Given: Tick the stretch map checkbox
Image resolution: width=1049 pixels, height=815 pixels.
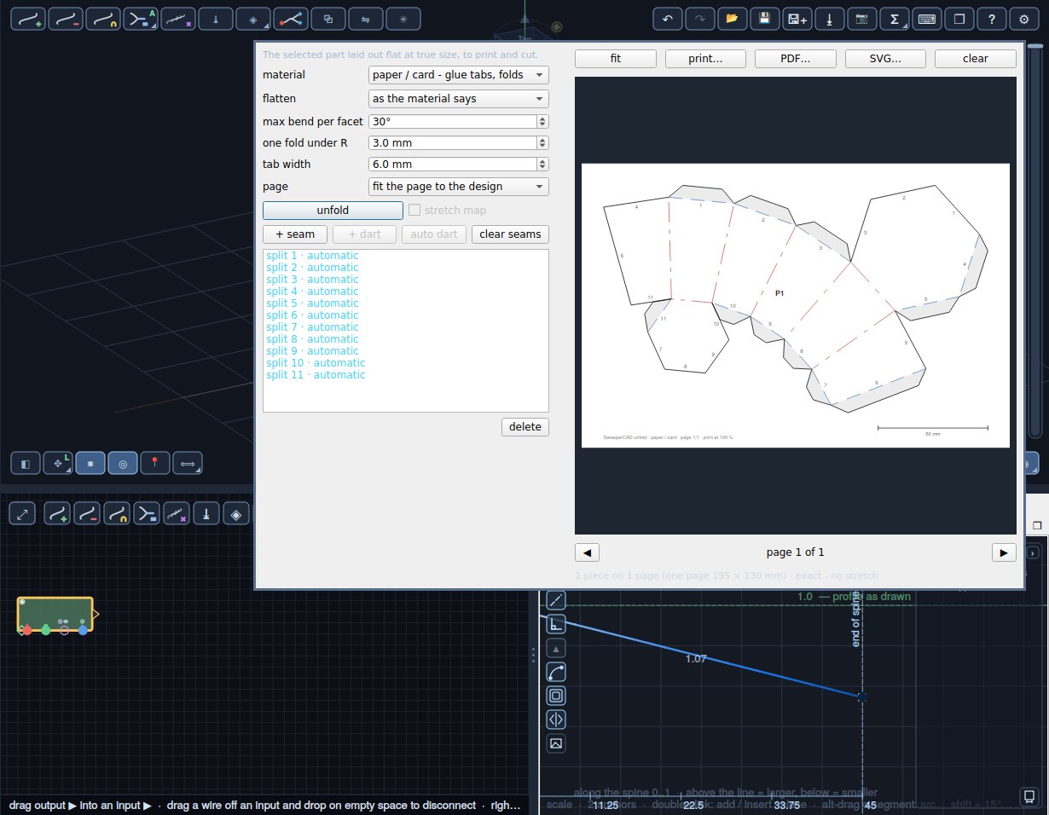Looking at the screenshot, I should coord(414,210).
